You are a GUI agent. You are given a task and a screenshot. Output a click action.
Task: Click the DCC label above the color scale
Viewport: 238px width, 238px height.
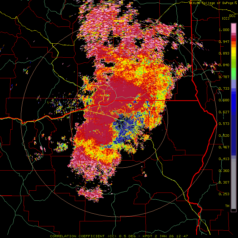point(232,16)
